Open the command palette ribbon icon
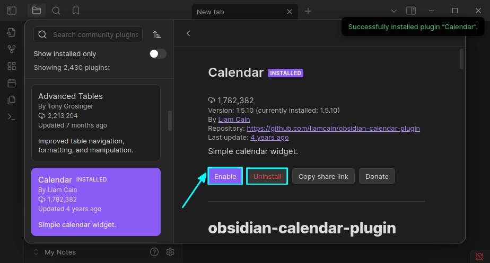 12,117
